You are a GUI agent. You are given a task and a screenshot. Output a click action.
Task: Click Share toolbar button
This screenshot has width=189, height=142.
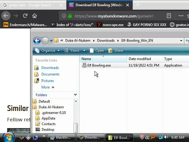[116, 51]
